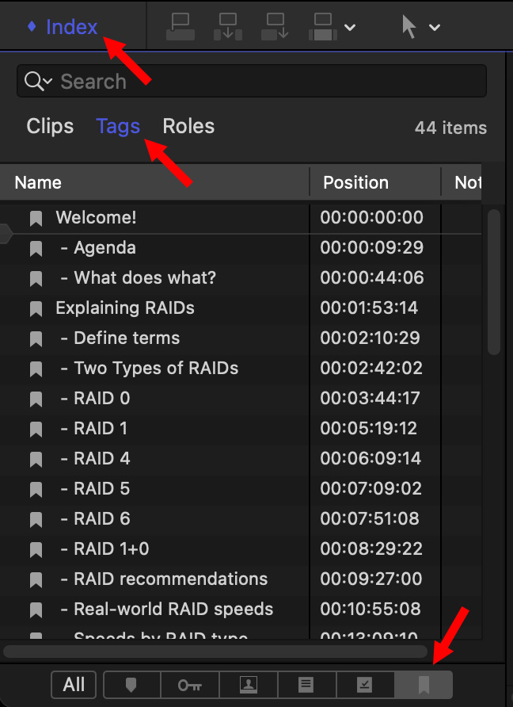Filter tags by keywords key icon
The width and height of the screenshot is (513, 707).
click(x=189, y=685)
